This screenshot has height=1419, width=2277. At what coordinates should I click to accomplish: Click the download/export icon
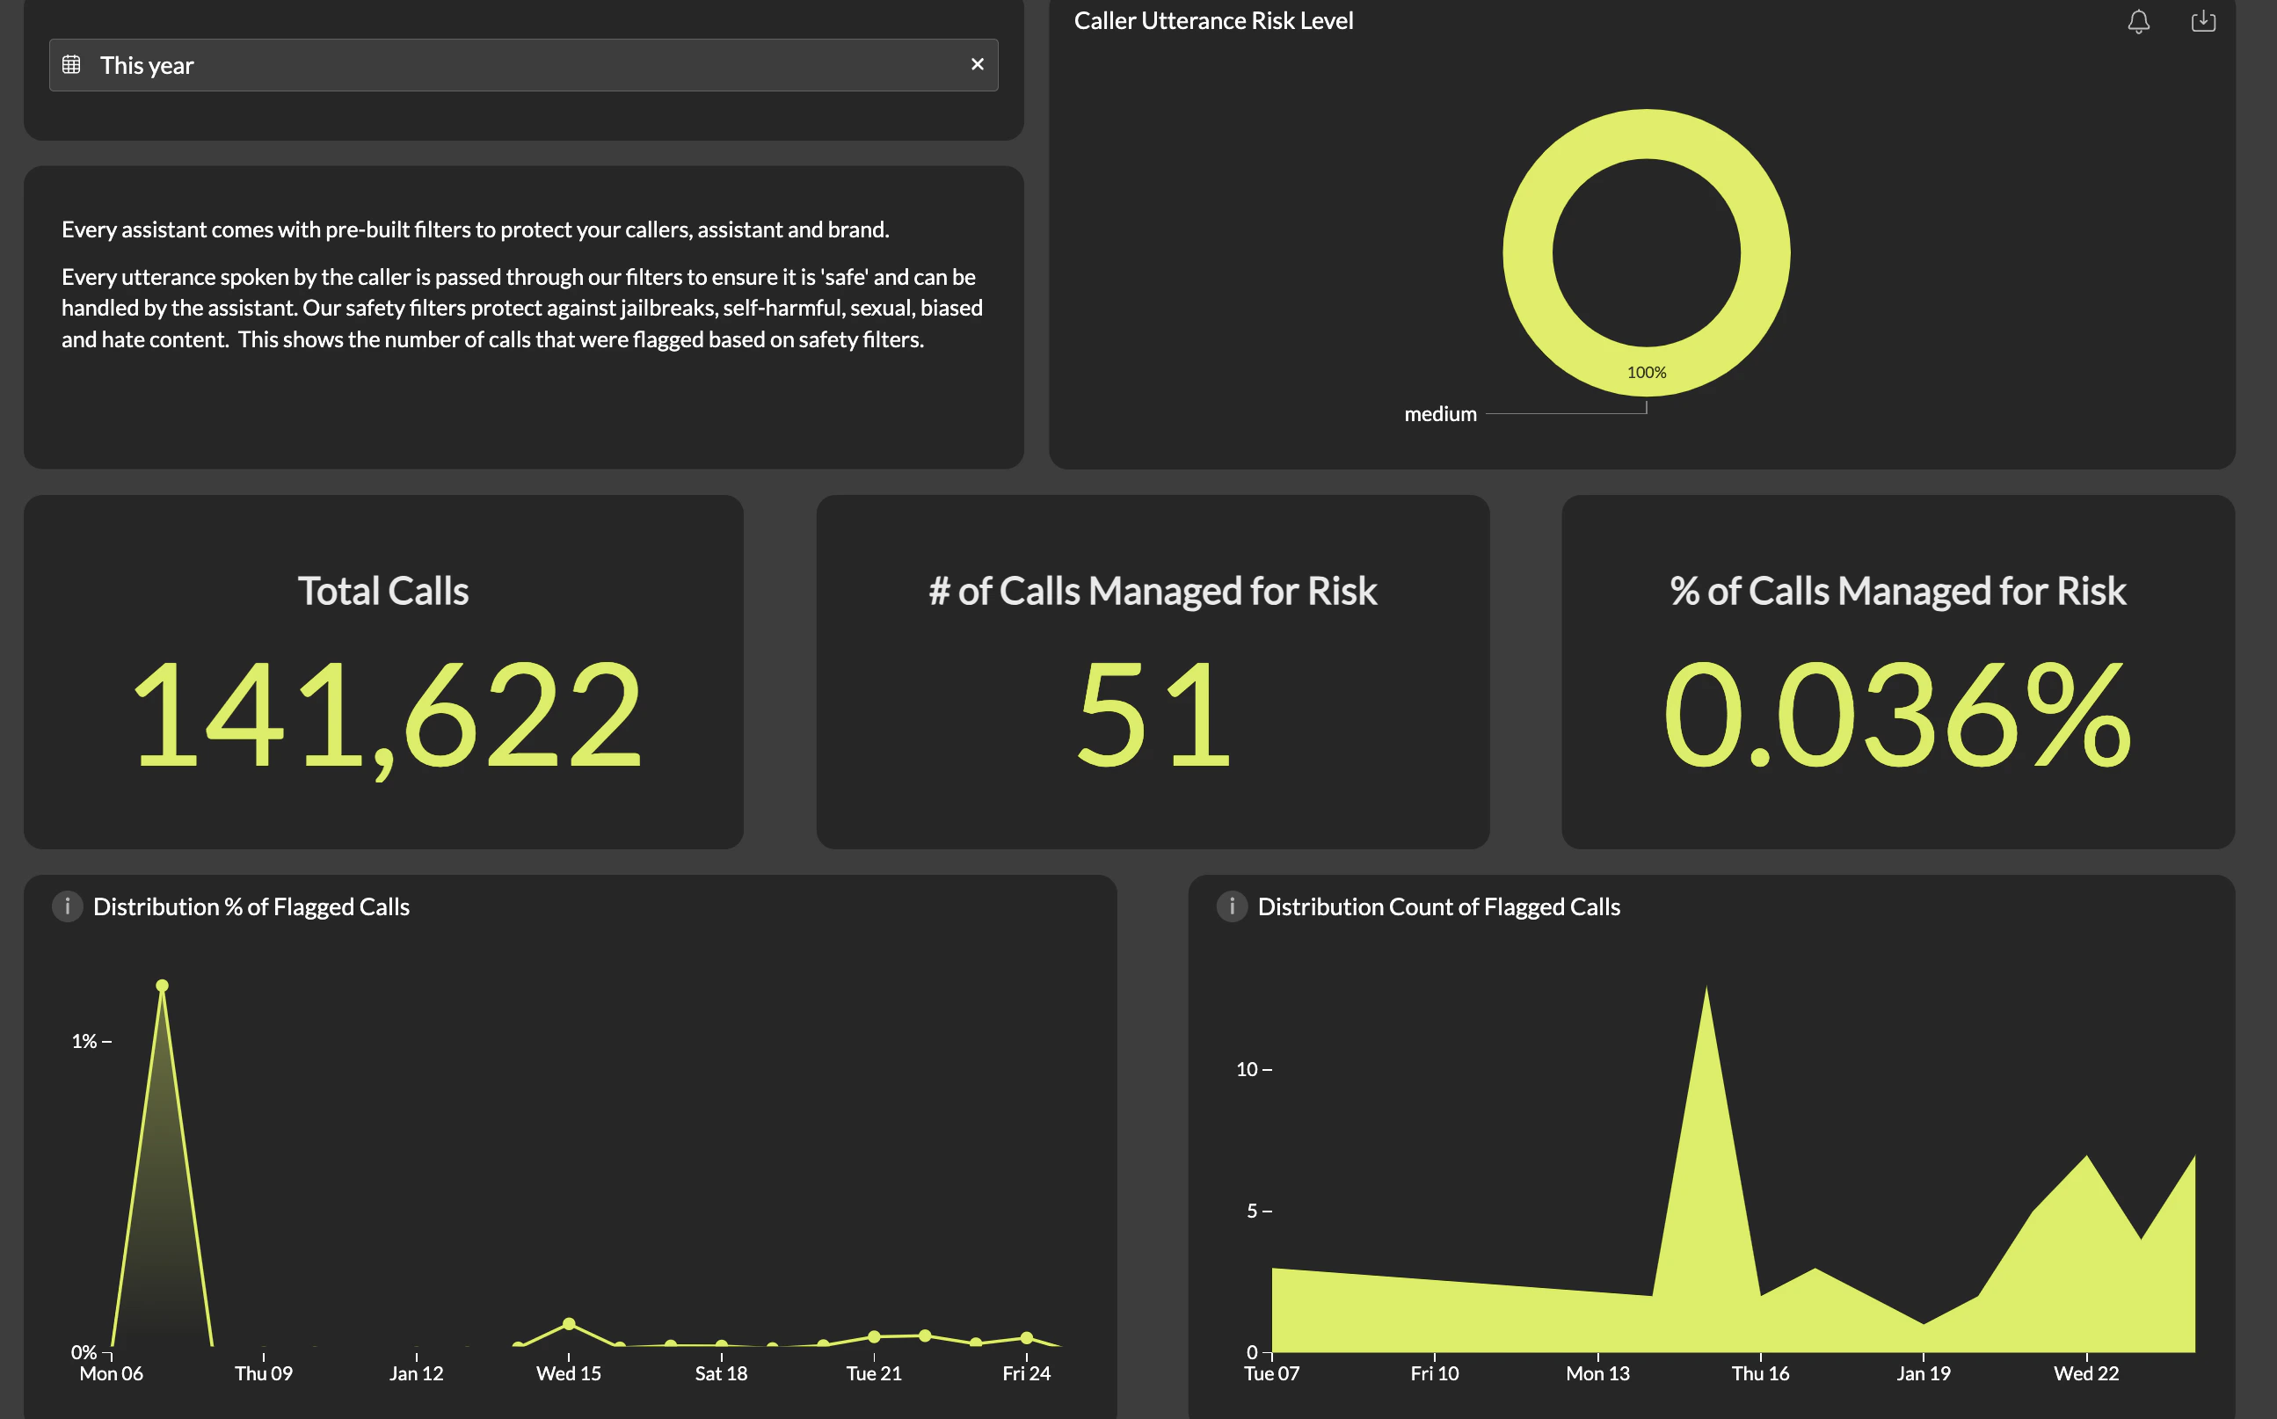click(2203, 20)
